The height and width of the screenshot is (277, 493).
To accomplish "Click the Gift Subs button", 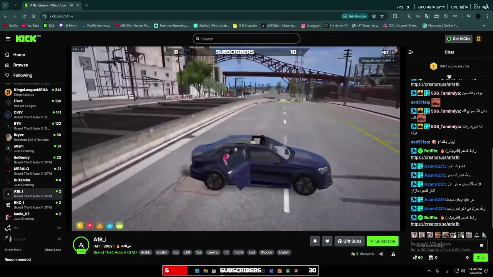I will coord(349,241).
